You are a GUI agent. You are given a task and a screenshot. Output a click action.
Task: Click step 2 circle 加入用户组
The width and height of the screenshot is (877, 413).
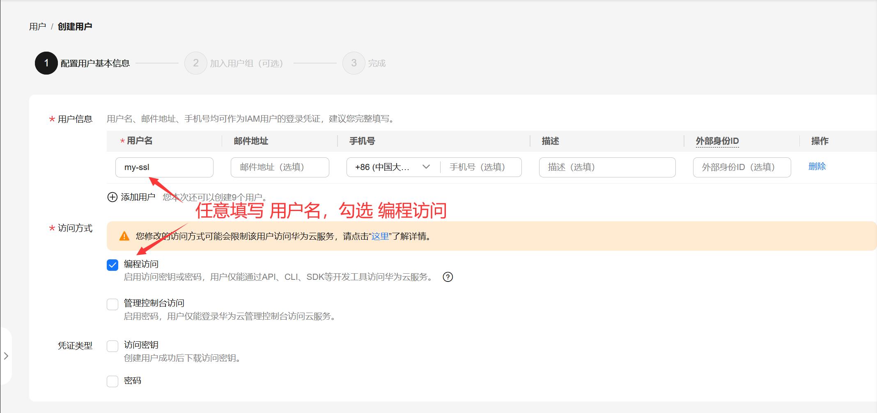pos(195,63)
